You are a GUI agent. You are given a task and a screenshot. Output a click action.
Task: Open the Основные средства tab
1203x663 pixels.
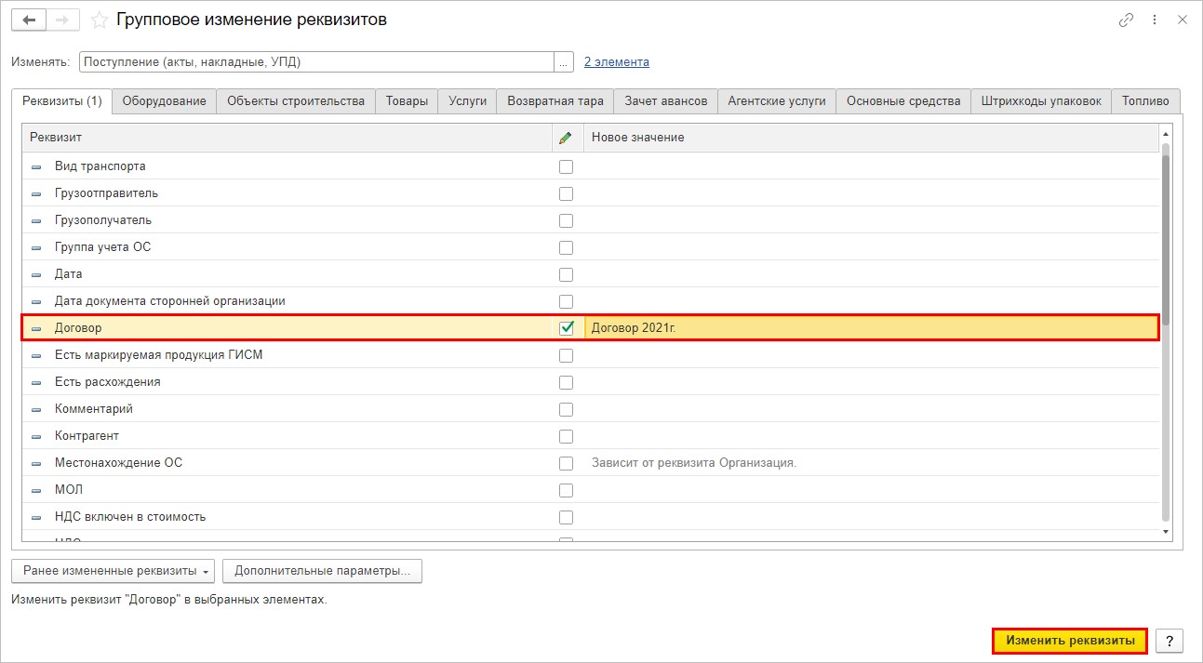(x=903, y=101)
